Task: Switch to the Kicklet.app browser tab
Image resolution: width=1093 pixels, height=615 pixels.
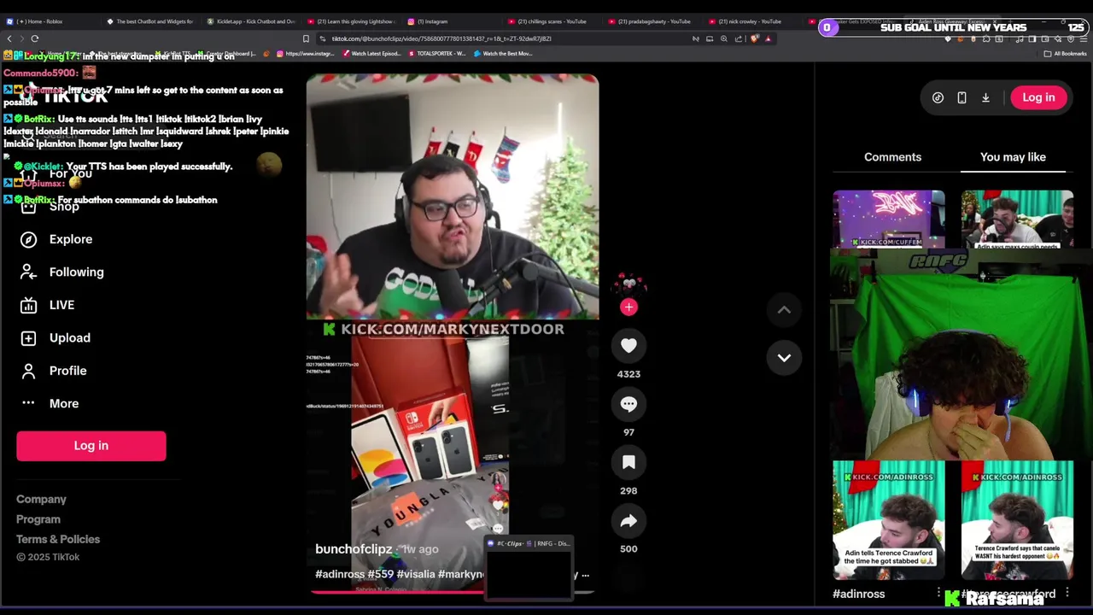Action: click(252, 21)
